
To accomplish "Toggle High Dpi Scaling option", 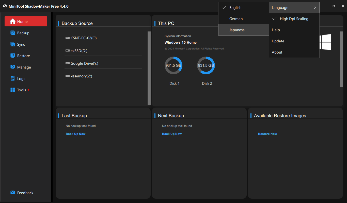I will [x=294, y=19].
